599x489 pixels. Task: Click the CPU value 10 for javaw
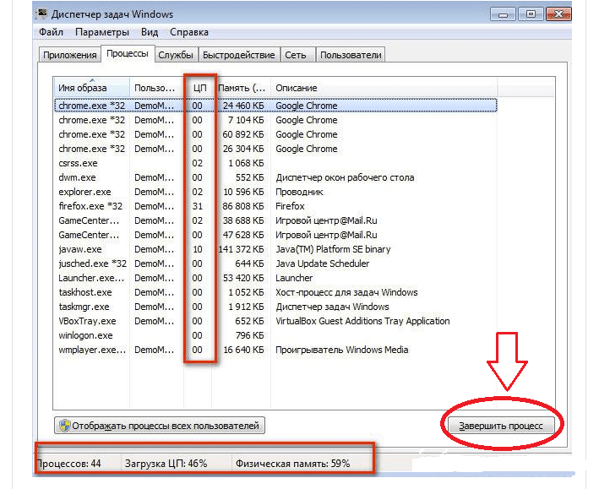(x=197, y=249)
